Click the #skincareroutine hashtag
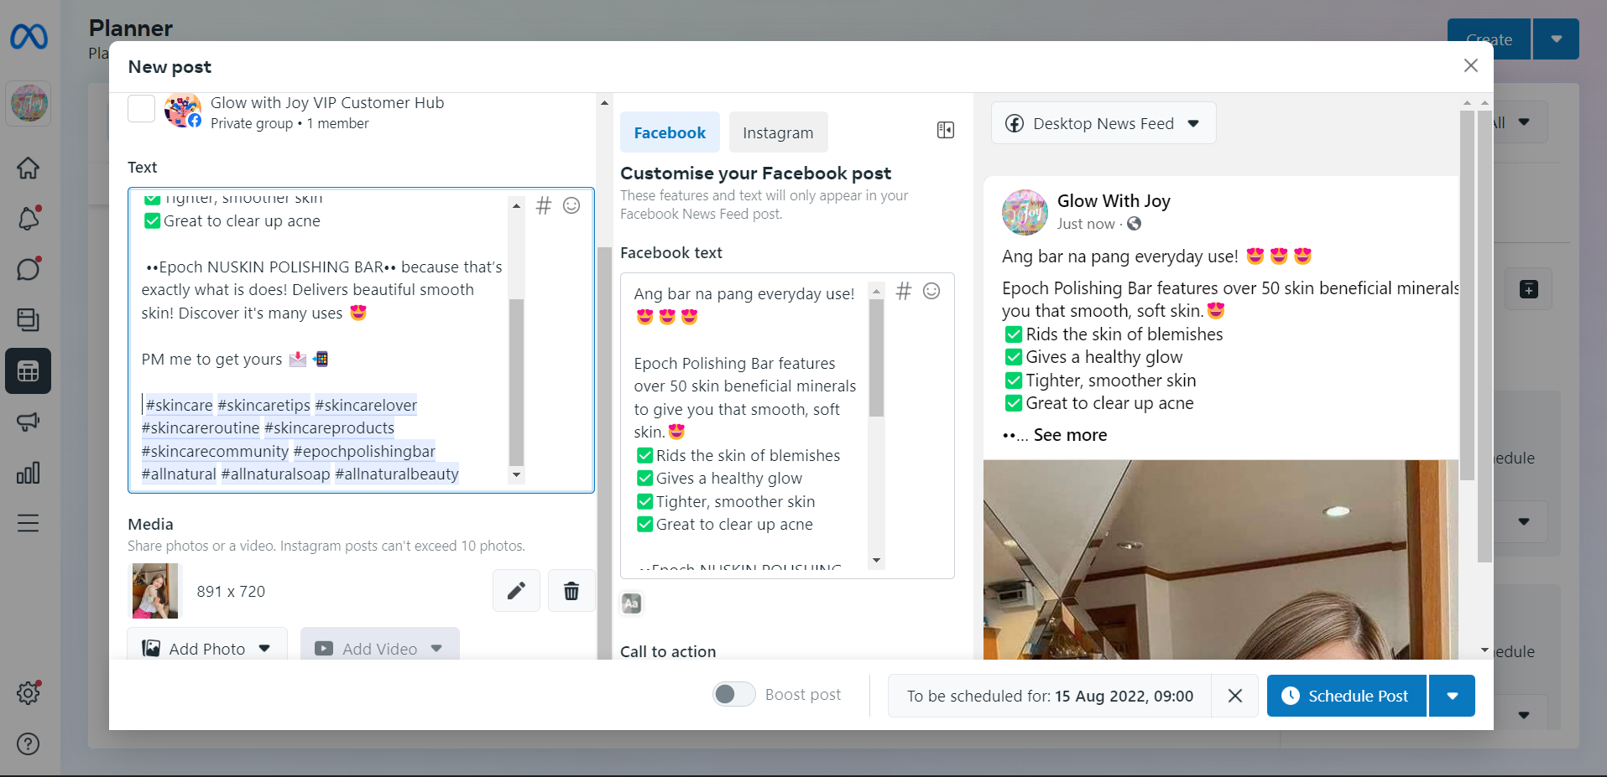Image resolution: width=1607 pixels, height=777 pixels. [x=201, y=428]
